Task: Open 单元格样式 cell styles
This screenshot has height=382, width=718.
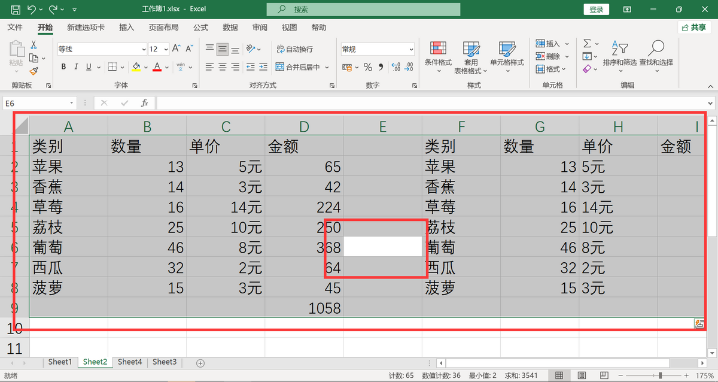Action: click(507, 57)
